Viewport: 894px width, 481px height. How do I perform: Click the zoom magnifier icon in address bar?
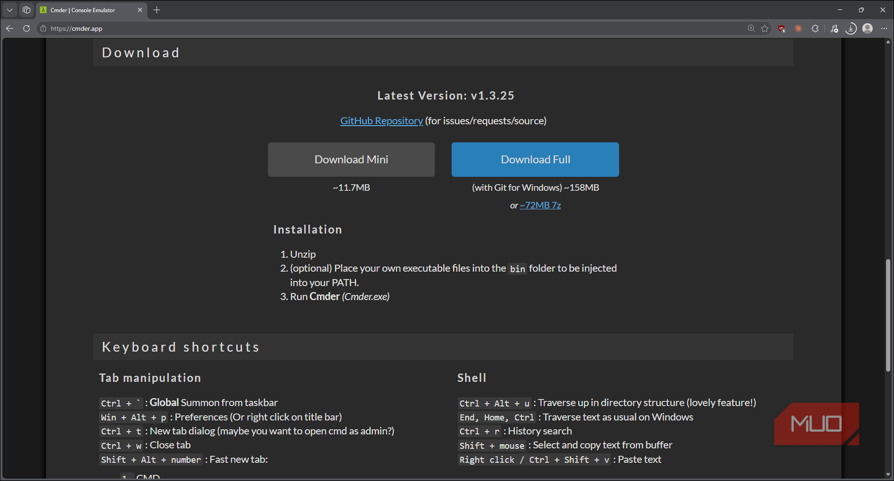(751, 28)
